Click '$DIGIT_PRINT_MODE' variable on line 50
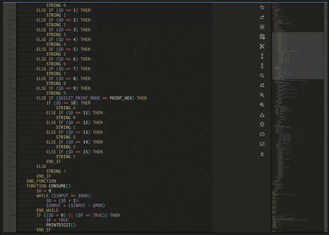 tap(79, 98)
